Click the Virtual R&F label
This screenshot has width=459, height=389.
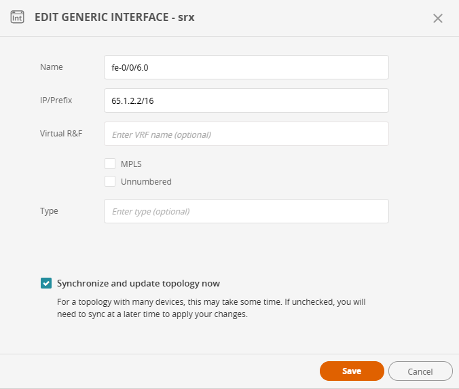coord(61,133)
